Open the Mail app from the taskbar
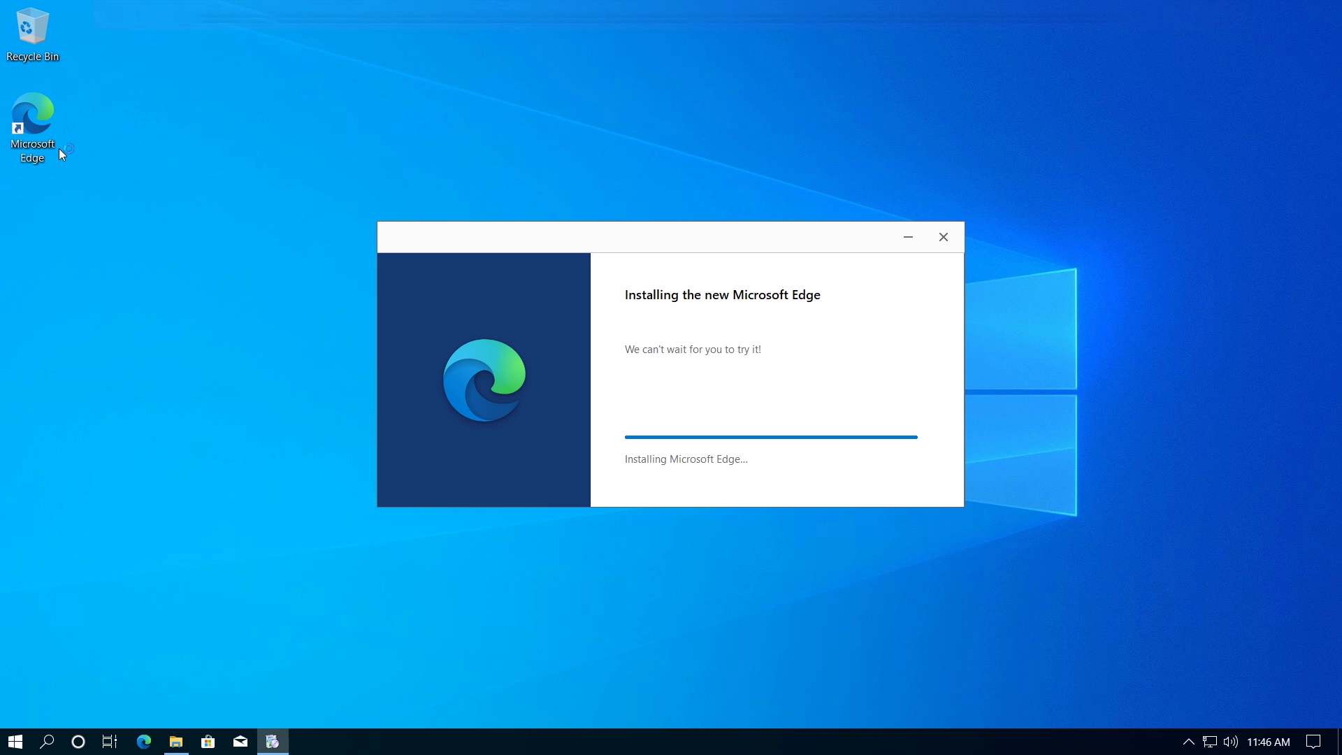The image size is (1342, 755). [240, 742]
